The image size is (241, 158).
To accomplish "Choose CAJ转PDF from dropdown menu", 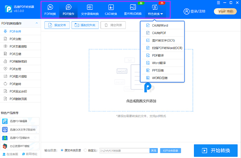I will (x=162, y=33).
